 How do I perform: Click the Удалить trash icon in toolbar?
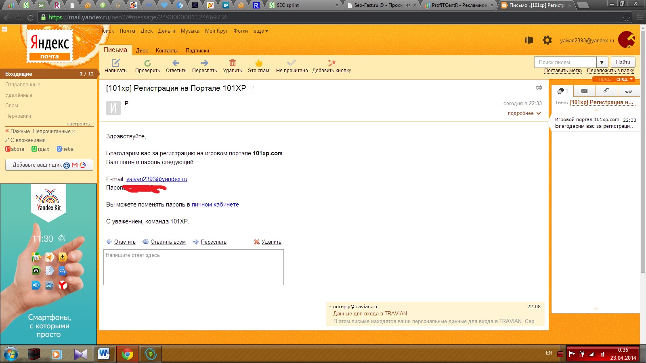(x=233, y=63)
